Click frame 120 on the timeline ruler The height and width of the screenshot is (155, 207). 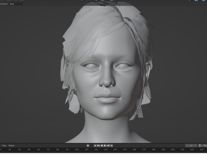(x=96, y=149)
